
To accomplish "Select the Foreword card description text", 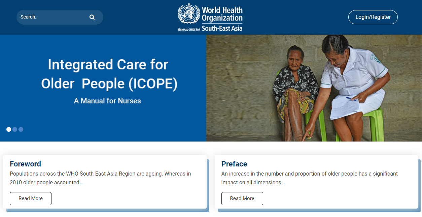I will (x=100, y=177).
